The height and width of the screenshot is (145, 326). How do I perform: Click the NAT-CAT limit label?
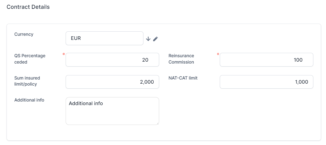(183, 78)
